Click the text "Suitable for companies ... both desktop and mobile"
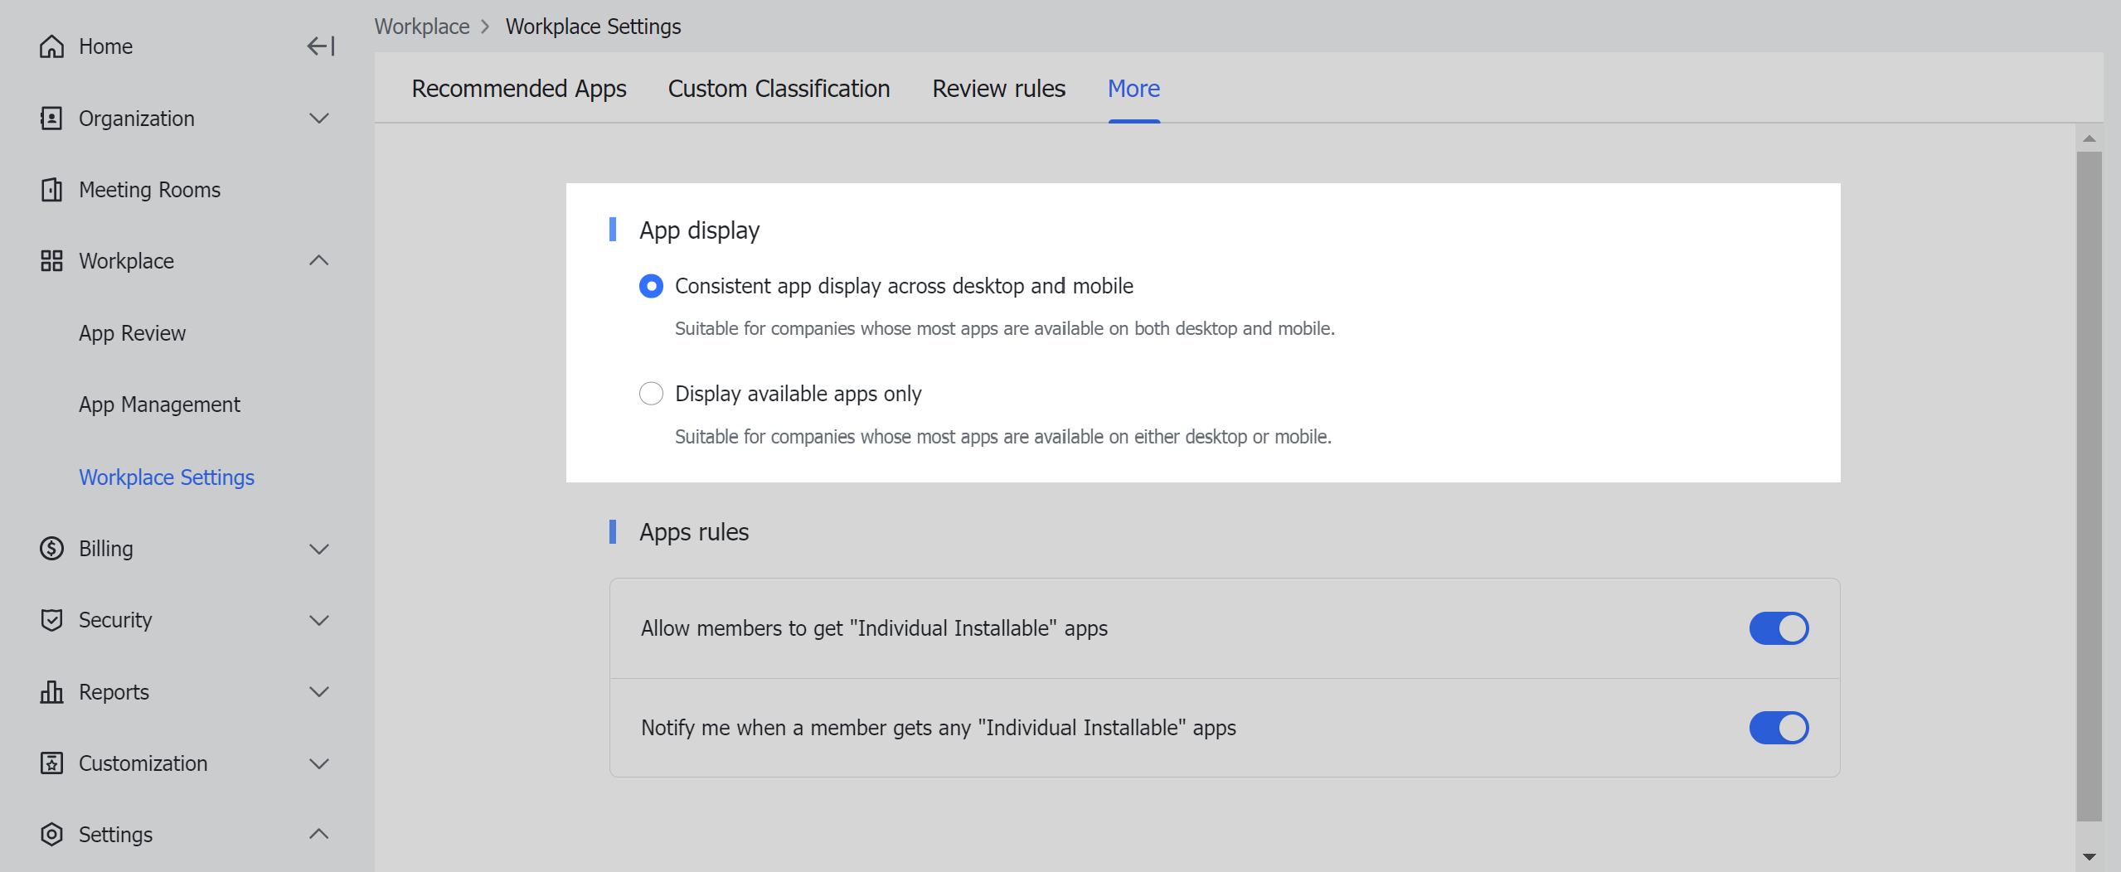 coord(1004,328)
